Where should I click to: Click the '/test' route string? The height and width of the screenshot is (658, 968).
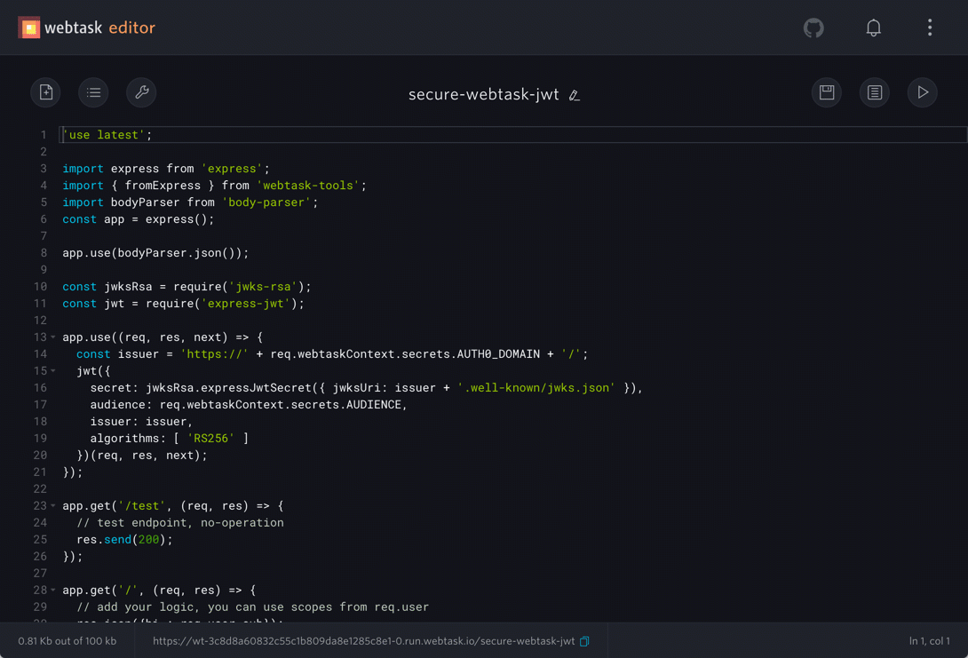click(x=142, y=506)
